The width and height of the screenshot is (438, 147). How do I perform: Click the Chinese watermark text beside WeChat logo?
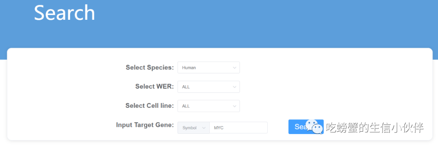(x=375, y=128)
